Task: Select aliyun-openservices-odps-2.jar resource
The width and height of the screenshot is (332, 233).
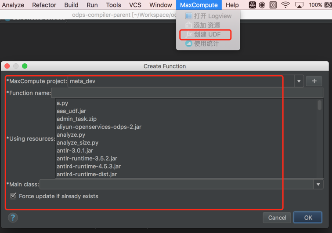Action: 186,127
